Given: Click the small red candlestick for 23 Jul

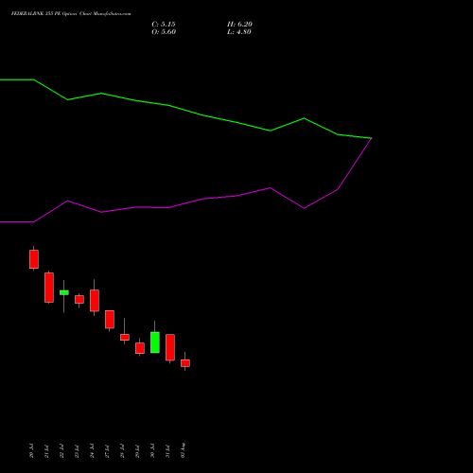Looking at the screenshot, I should coord(79,299).
